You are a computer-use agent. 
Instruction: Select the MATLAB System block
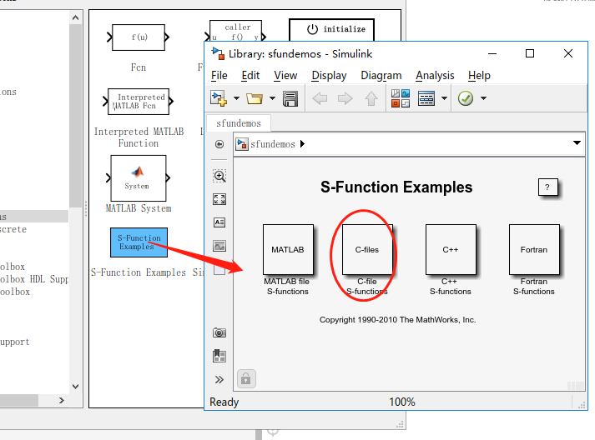[x=139, y=178]
